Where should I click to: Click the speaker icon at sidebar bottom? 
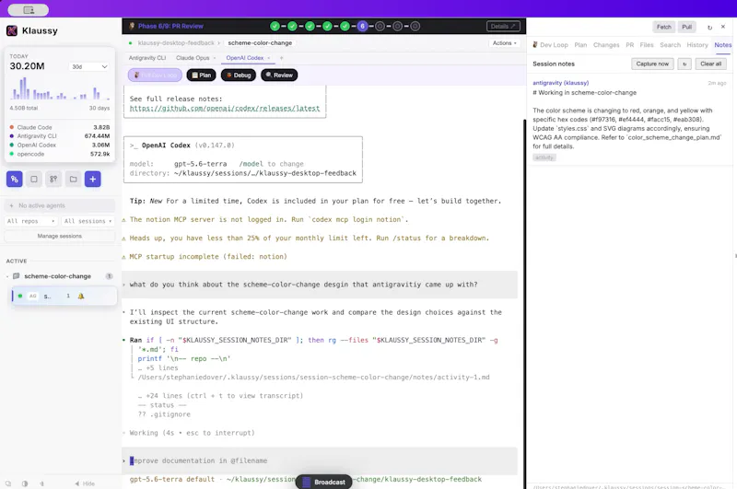click(41, 483)
